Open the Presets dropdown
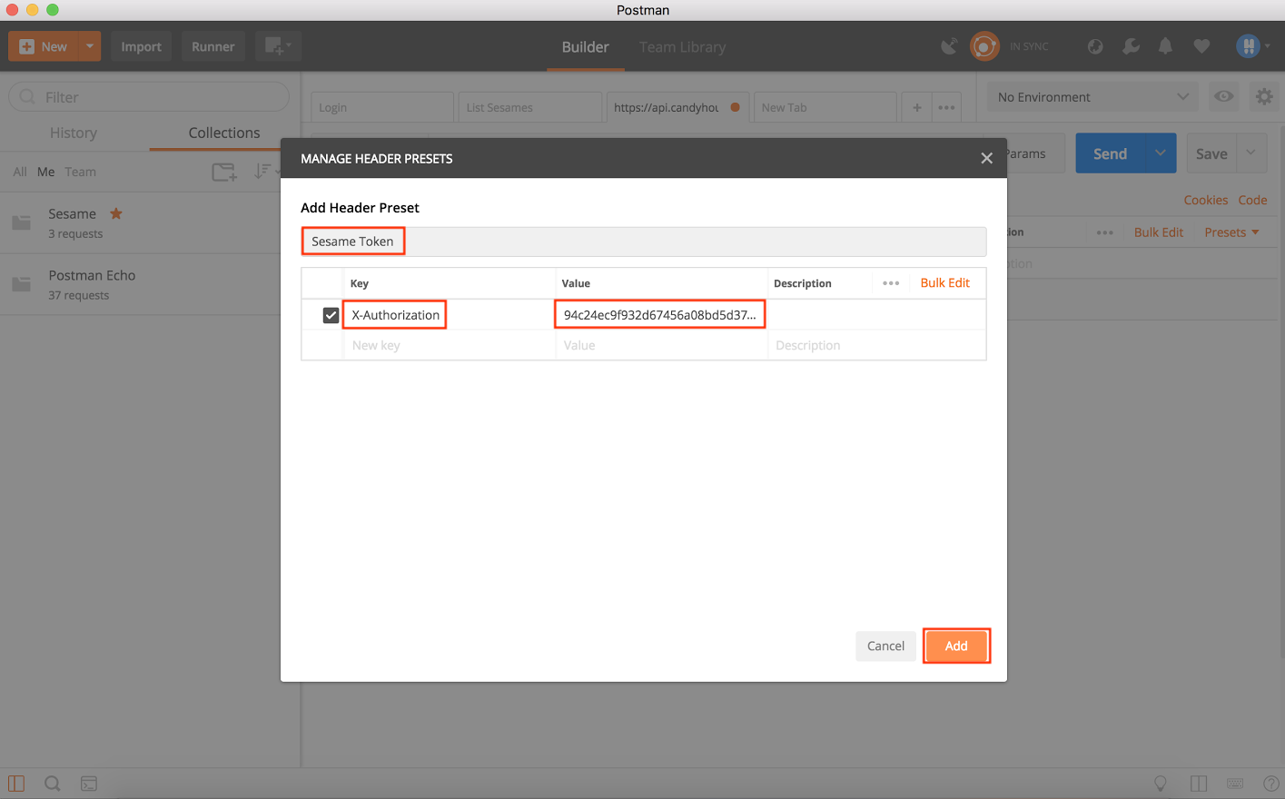This screenshot has width=1285, height=799. pos(1231,232)
